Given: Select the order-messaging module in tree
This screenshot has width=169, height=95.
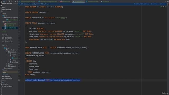Looking at the screenshot, I should [x=7, y=78].
